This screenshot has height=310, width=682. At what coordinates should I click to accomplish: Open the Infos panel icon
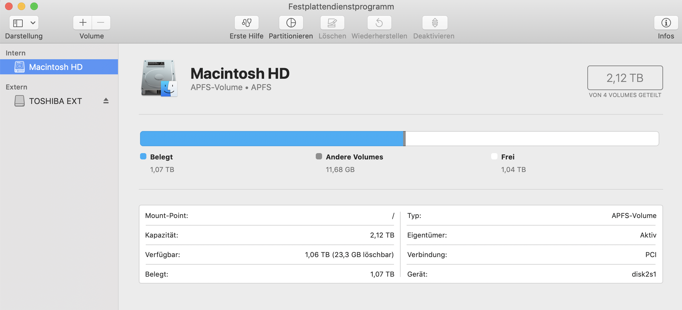[x=666, y=23]
